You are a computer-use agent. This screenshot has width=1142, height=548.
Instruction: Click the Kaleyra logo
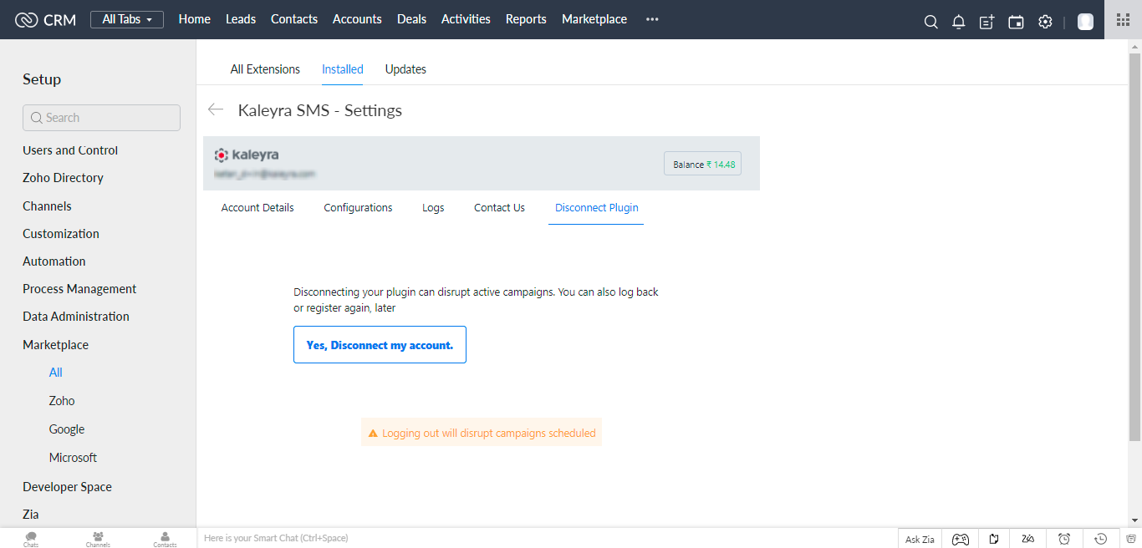(x=247, y=155)
